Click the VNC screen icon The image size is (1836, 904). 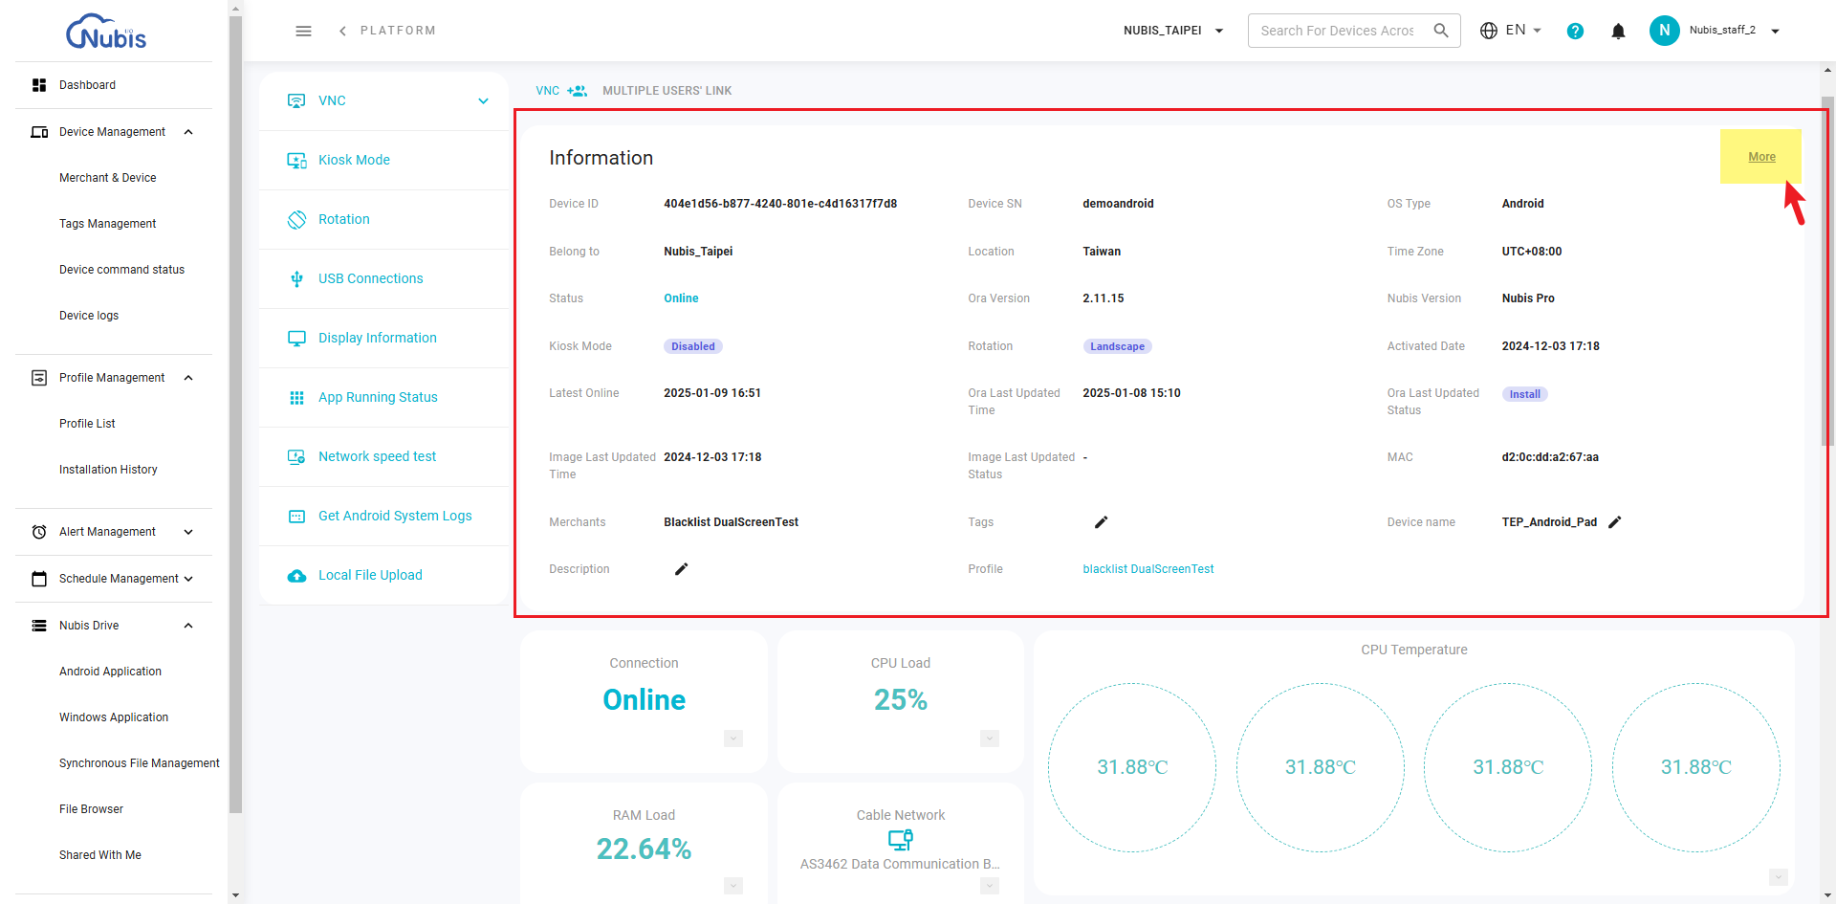(x=296, y=100)
